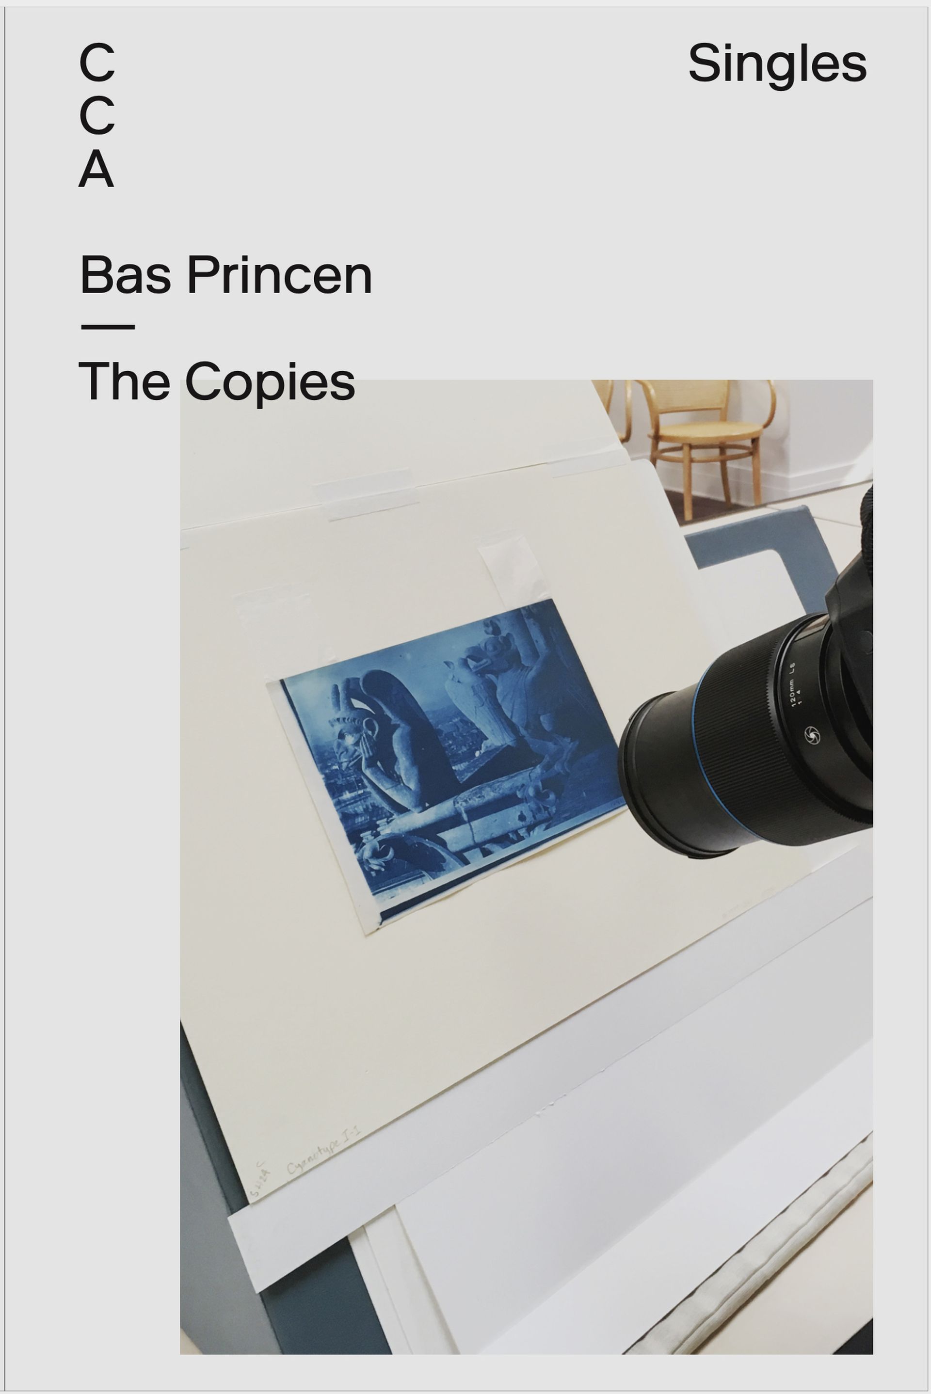
Task: Click the horizontal dash under Bas Princen
Action: click(x=108, y=326)
